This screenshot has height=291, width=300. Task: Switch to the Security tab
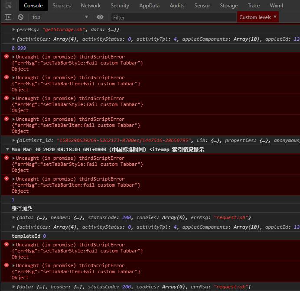120,6
